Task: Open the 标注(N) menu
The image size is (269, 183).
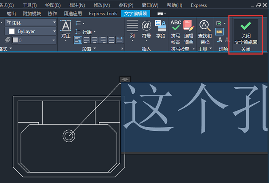Action: pos(77,5)
